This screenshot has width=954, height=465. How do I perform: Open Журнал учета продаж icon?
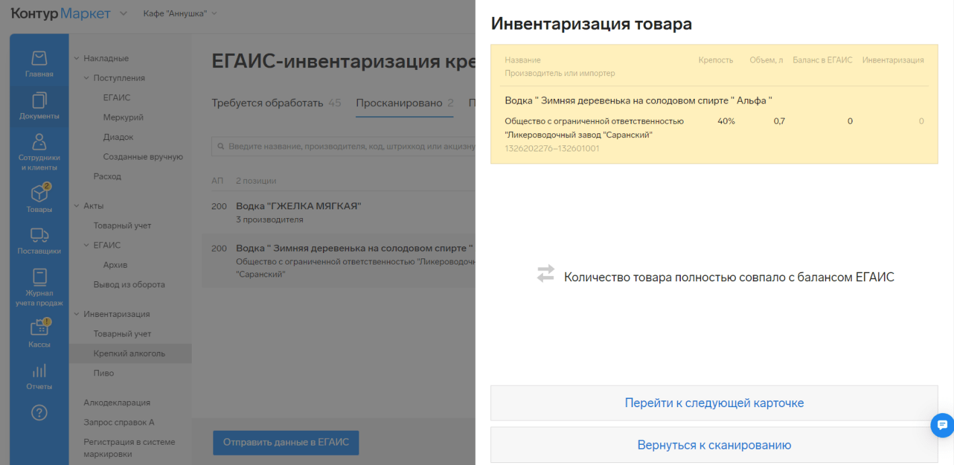39,287
